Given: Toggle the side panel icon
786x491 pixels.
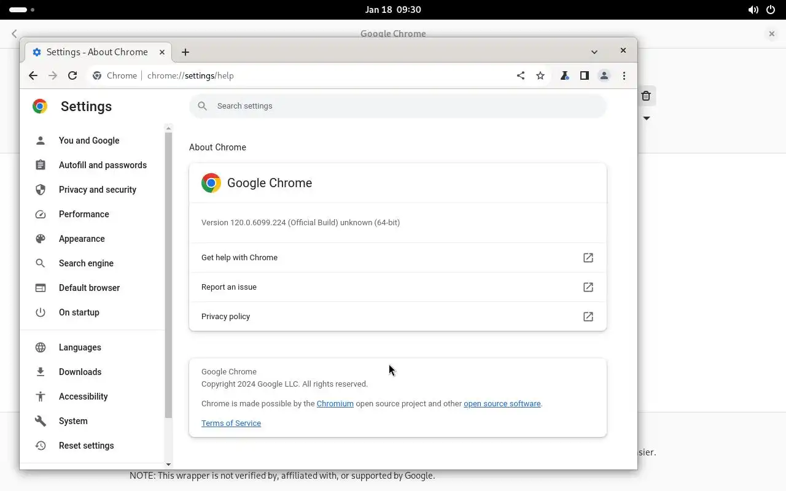Looking at the screenshot, I should [585, 75].
